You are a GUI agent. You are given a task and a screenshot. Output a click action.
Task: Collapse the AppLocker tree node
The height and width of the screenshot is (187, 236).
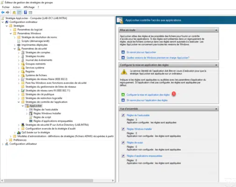pos(23,106)
